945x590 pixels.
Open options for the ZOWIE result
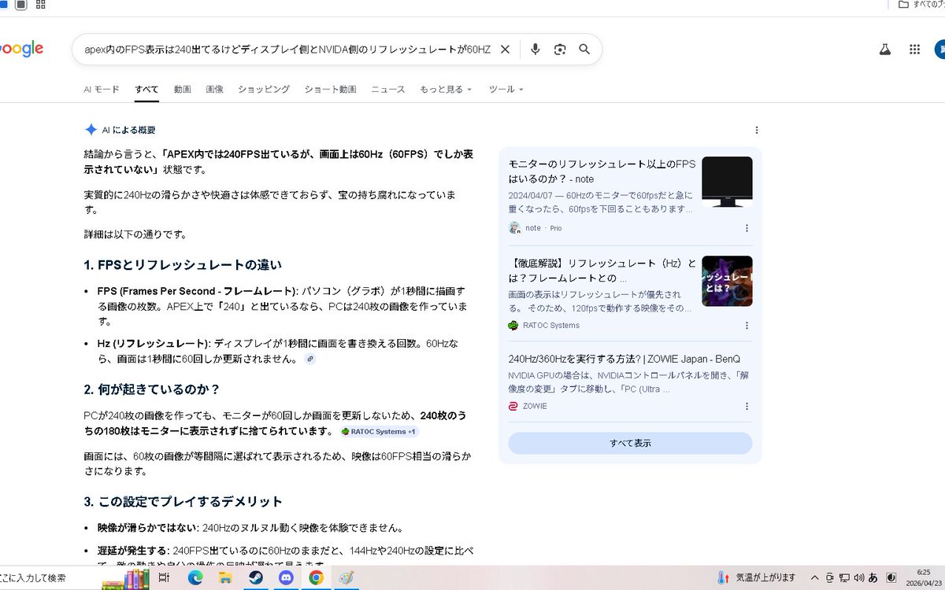click(747, 406)
